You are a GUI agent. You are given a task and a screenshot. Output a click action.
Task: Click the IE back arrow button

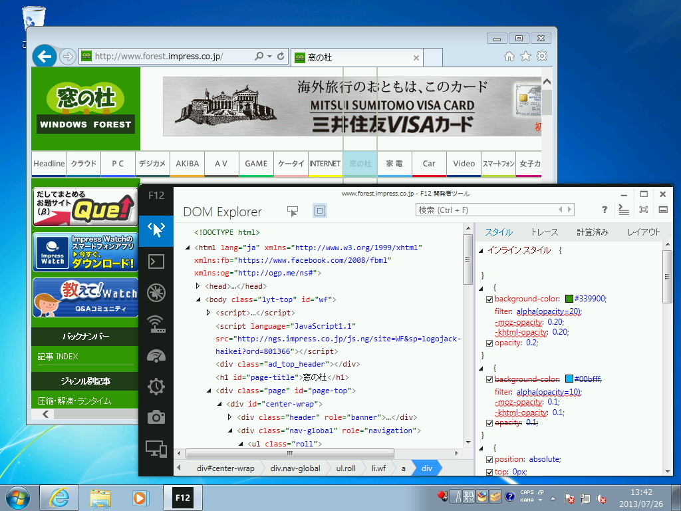[x=45, y=56]
